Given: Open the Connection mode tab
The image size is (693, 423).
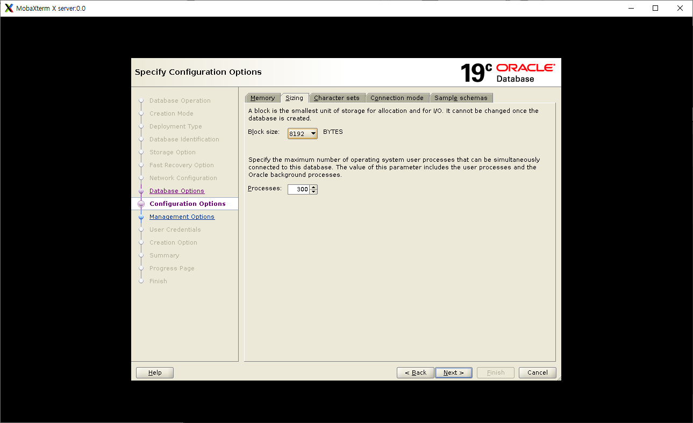Looking at the screenshot, I should click(397, 98).
